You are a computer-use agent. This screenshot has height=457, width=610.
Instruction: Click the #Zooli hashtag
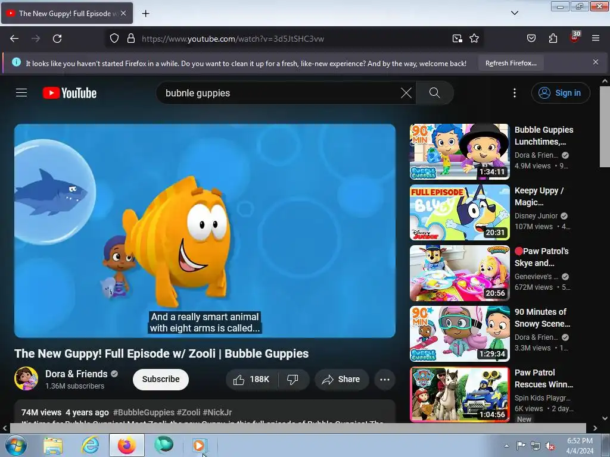pos(189,412)
